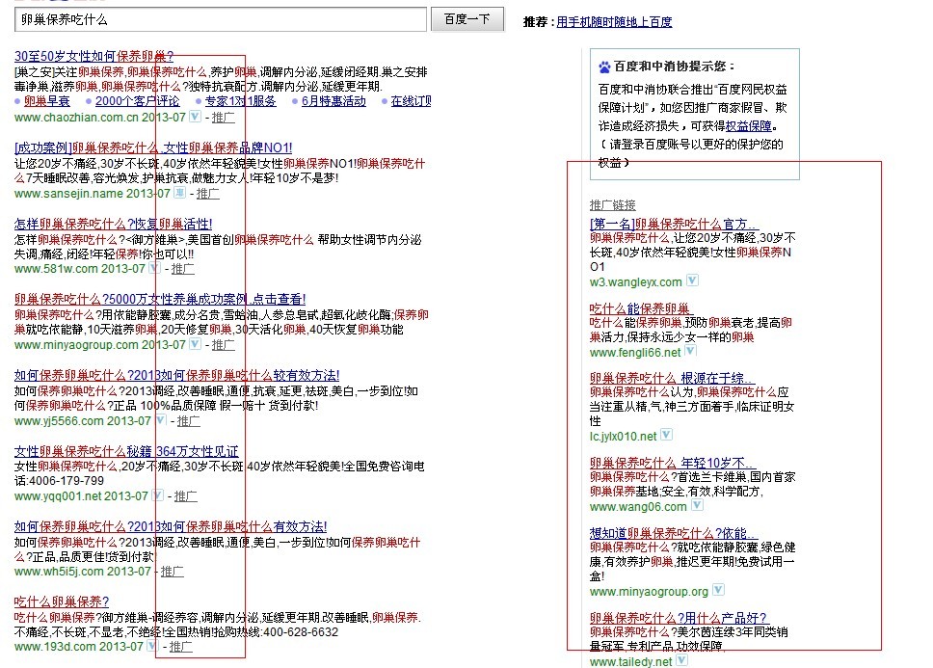
Task: Click the sidebar URL w3.wangleyx.com
Action: 636,282
